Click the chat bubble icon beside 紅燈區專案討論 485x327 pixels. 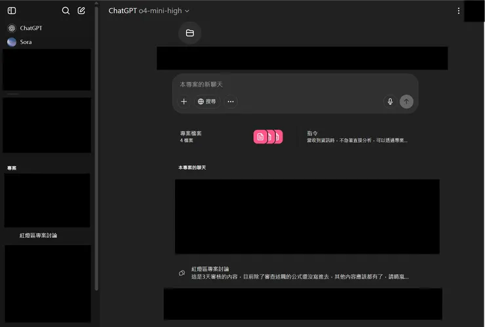click(x=182, y=273)
